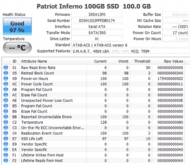190x165 pixels.
Task: Click the status circle for Raw Read Error Rate
Action: [x=6, y=68]
